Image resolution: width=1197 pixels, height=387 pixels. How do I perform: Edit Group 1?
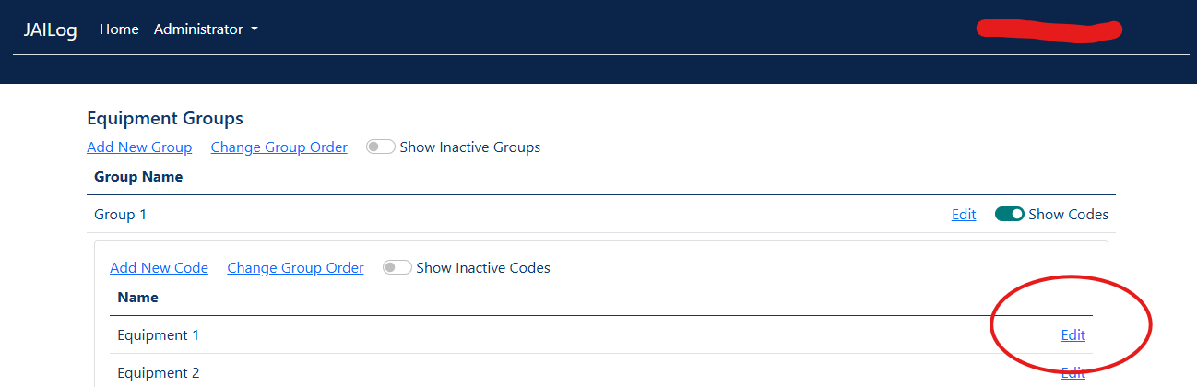[964, 215]
